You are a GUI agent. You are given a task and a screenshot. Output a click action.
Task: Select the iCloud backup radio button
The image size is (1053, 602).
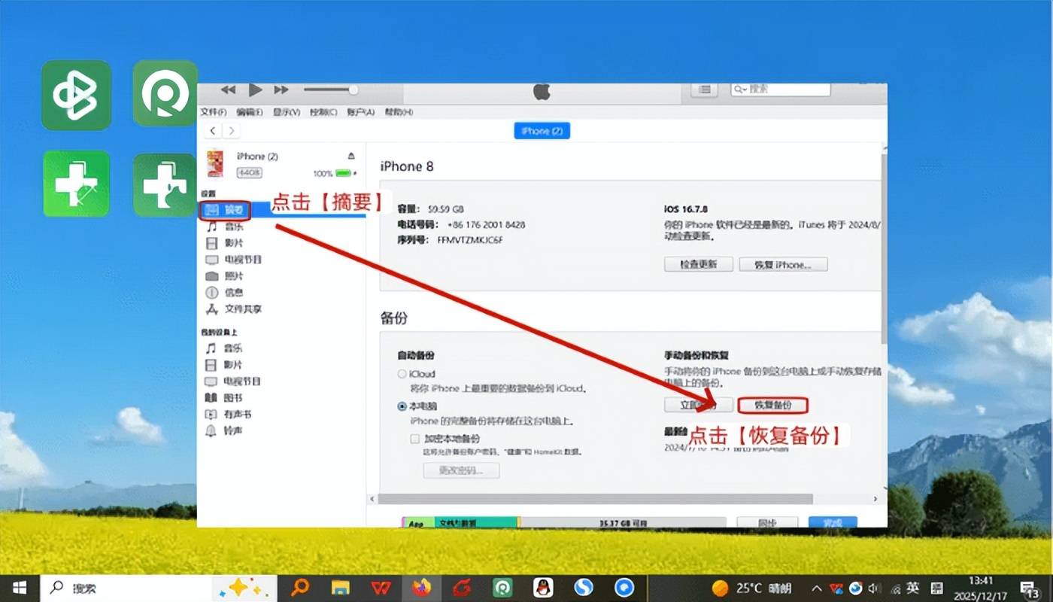click(402, 374)
